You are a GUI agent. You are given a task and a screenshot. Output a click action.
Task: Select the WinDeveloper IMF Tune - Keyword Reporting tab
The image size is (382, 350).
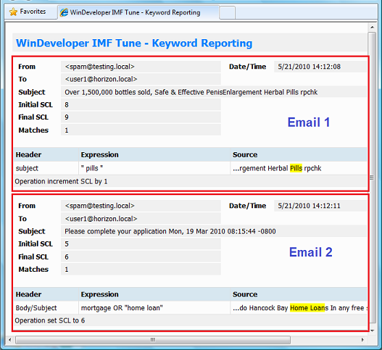point(138,12)
